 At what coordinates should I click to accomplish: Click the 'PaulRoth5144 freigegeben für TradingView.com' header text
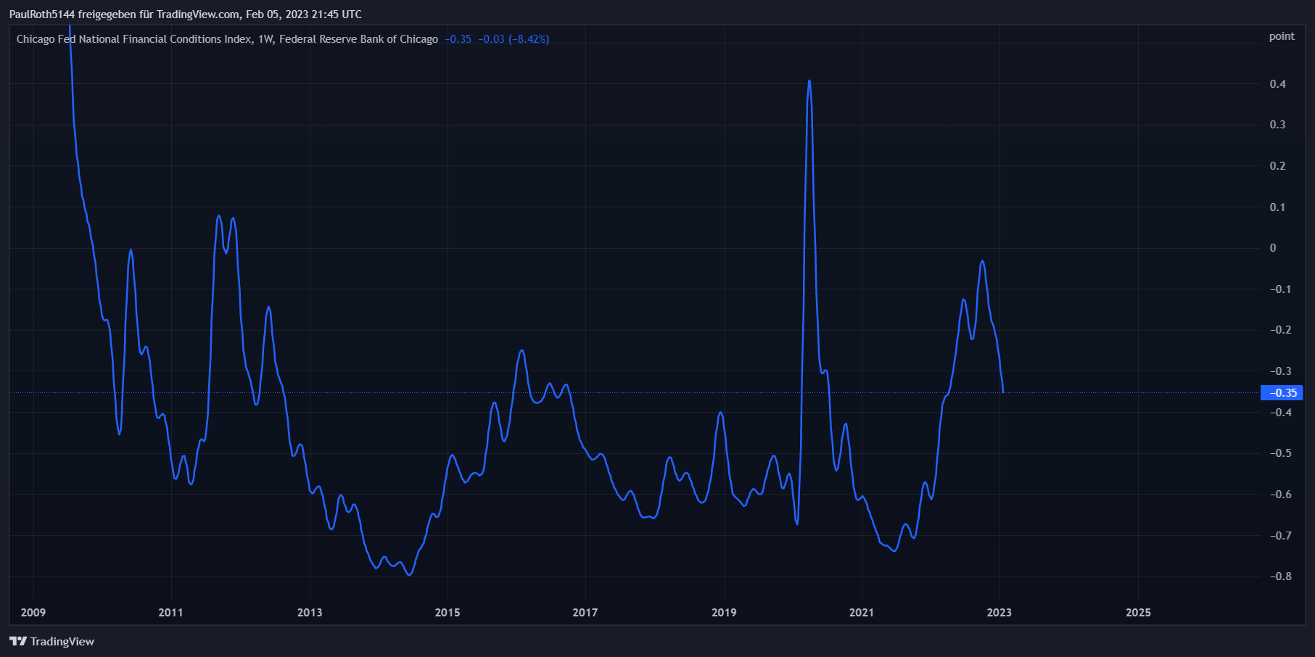[125, 15]
